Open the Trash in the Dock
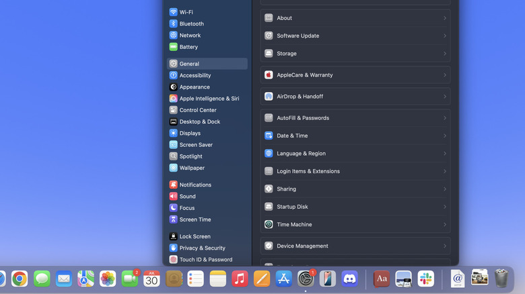The height and width of the screenshot is (294, 525). click(x=501, y=278)
